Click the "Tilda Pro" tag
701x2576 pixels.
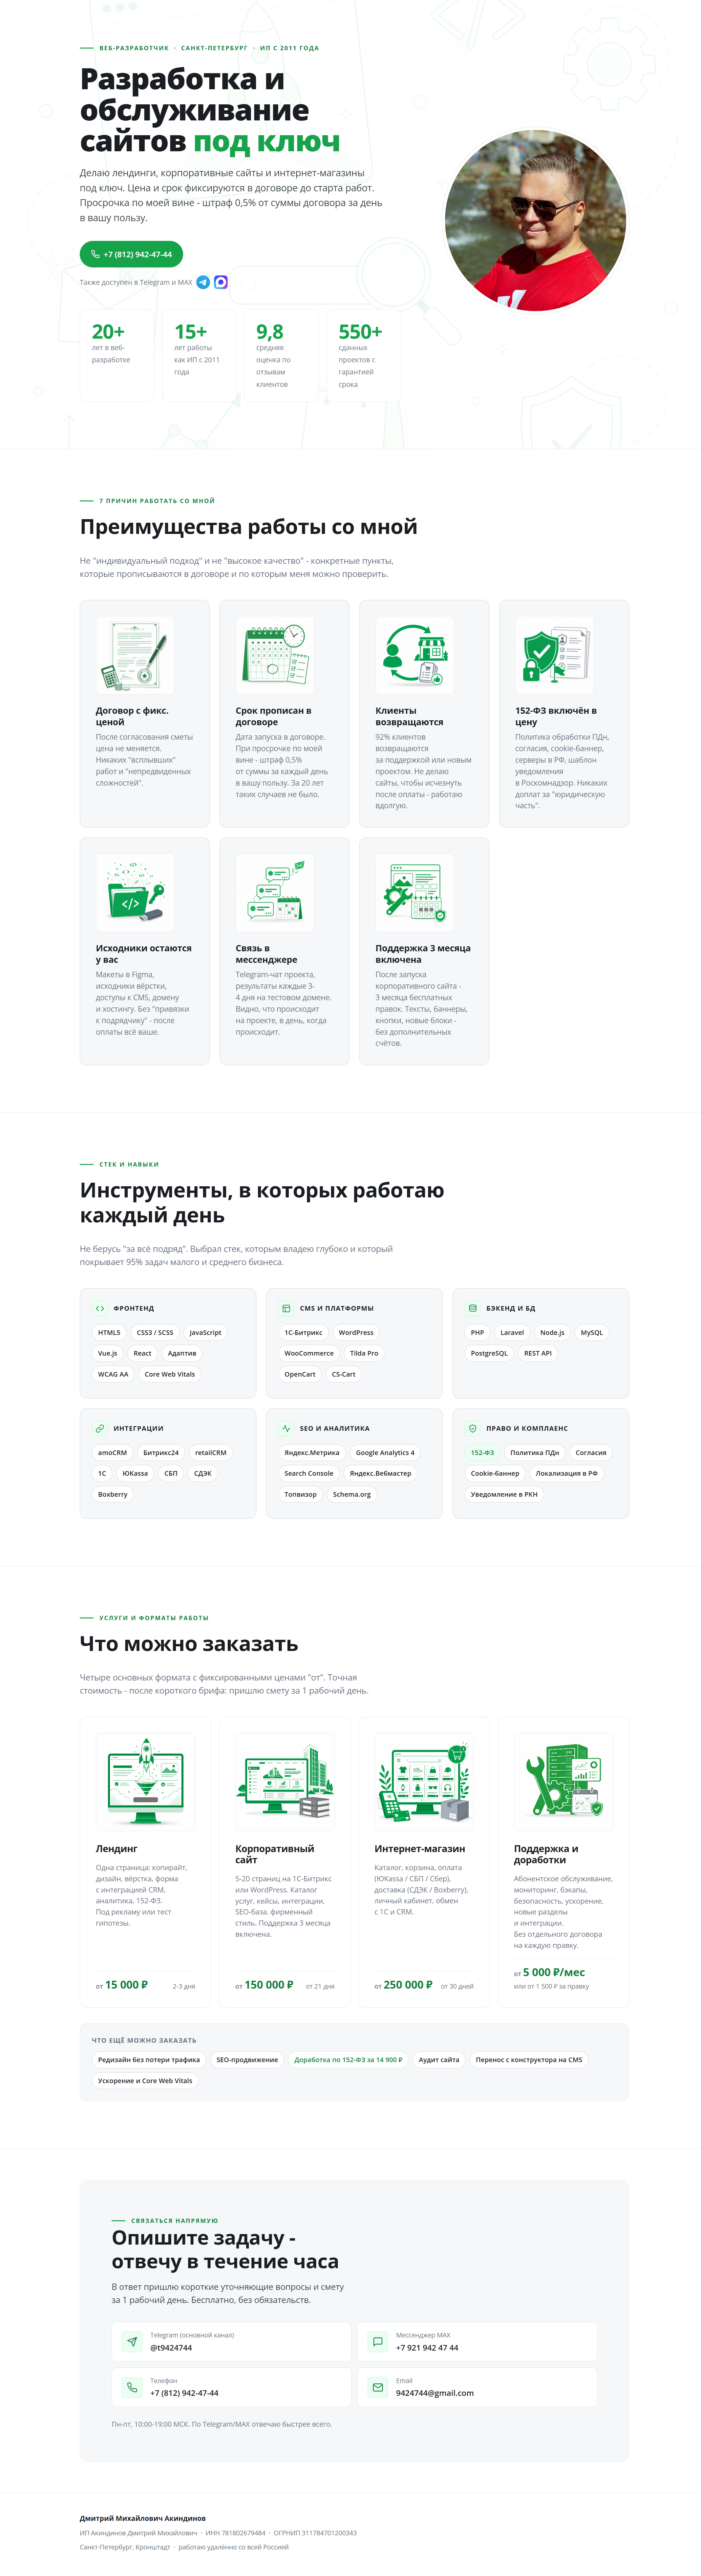click(364, 1353)
